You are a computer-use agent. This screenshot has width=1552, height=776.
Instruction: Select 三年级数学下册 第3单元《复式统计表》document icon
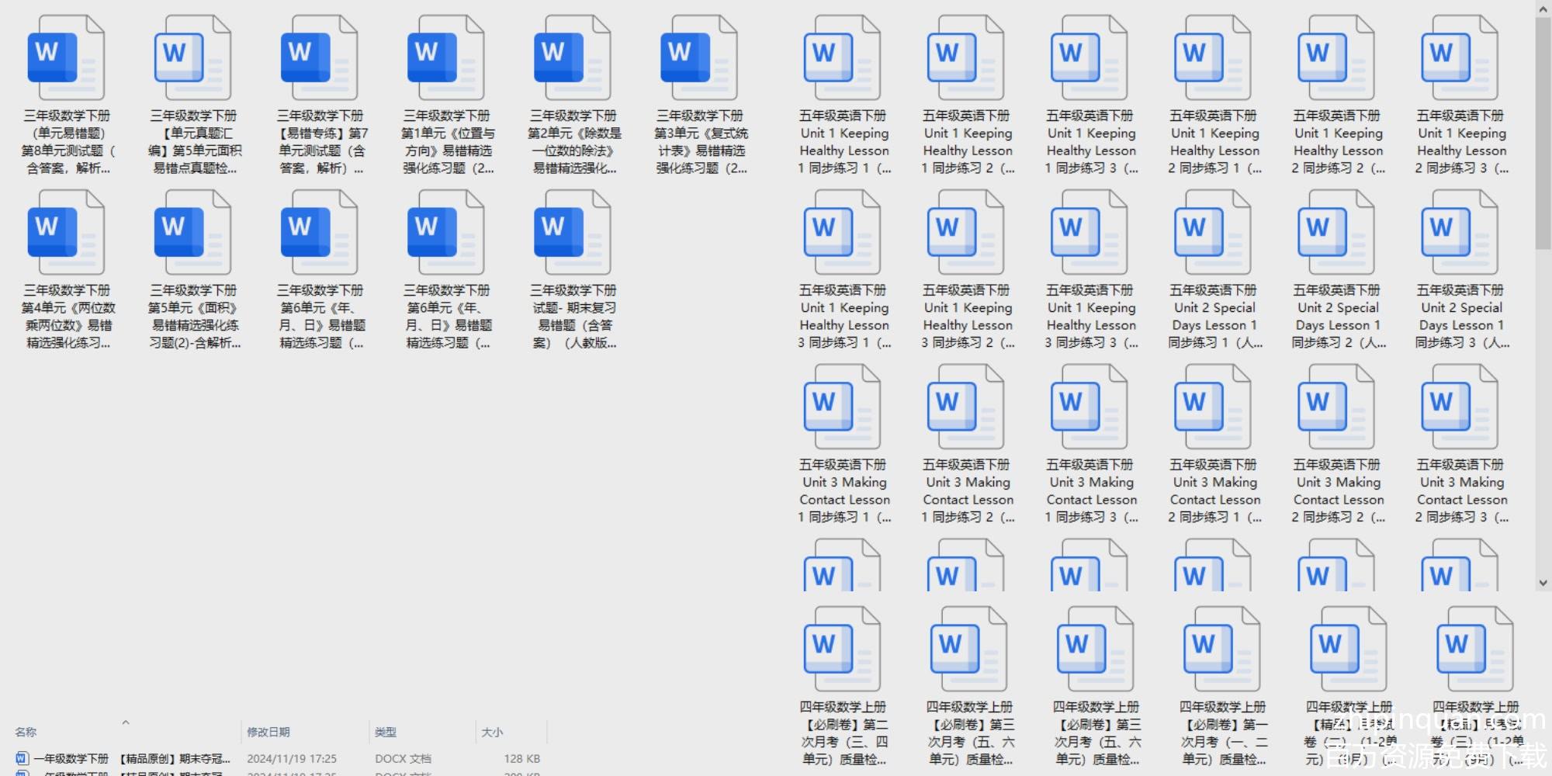tap(699, 59)
